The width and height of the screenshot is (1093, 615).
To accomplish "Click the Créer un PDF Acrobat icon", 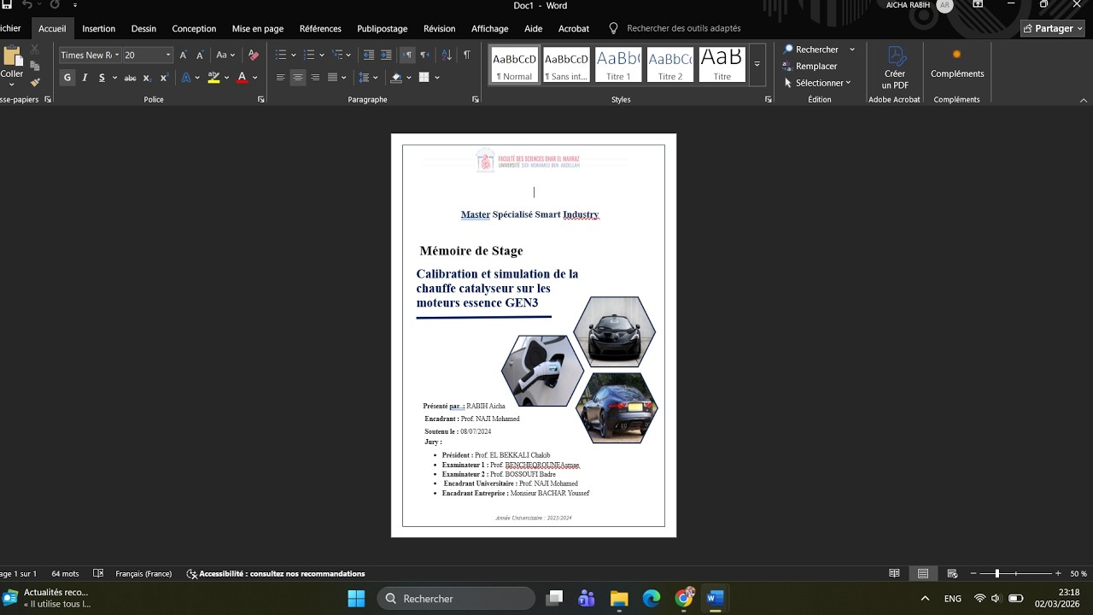I will (x=895, y=67).
